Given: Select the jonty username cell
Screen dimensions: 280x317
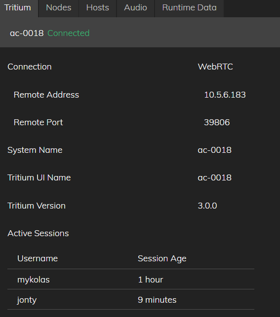Looking at the screenshot, I should point(27,300).
